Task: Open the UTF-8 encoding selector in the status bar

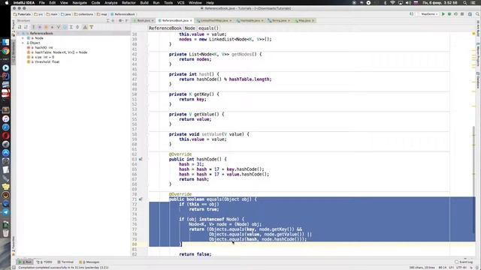Action: [461, 268]
